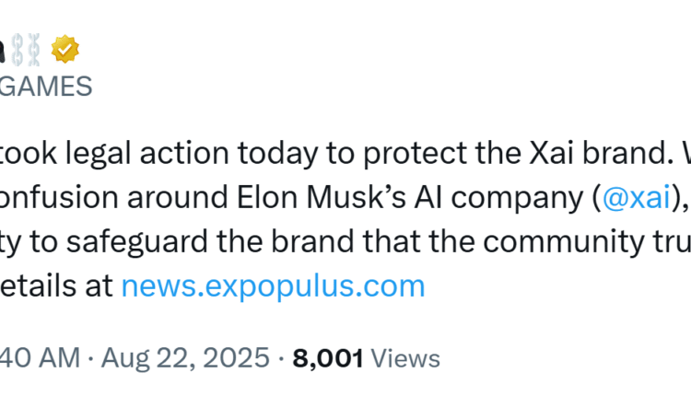This screenshot has height=396, width=691.
Task: Open the news.expopulus.com link
Action: [x=273, y=285]
